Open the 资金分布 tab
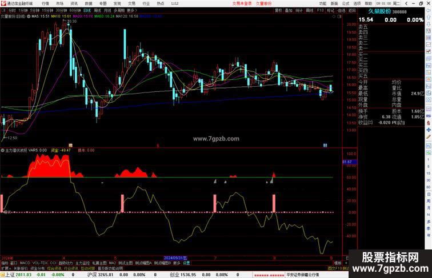 (x=38, y=268)
